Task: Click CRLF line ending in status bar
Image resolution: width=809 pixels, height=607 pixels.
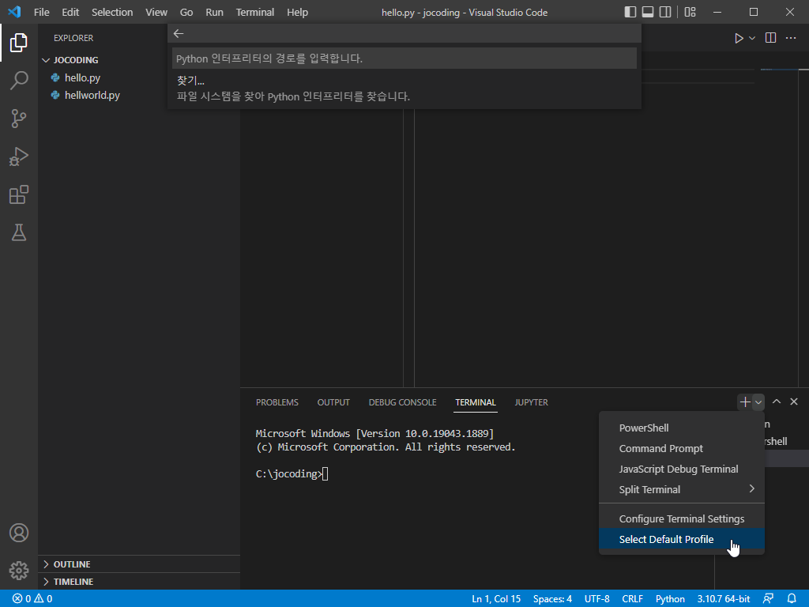Action: [x=633, y=599]
